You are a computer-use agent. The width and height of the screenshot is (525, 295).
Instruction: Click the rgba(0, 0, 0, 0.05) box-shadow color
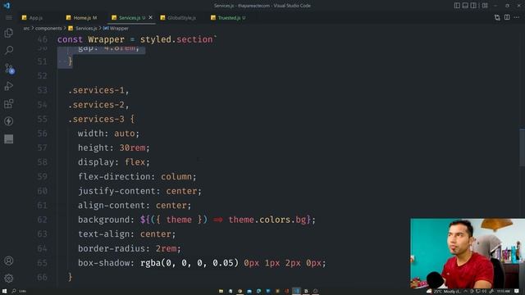click(189, 263)
